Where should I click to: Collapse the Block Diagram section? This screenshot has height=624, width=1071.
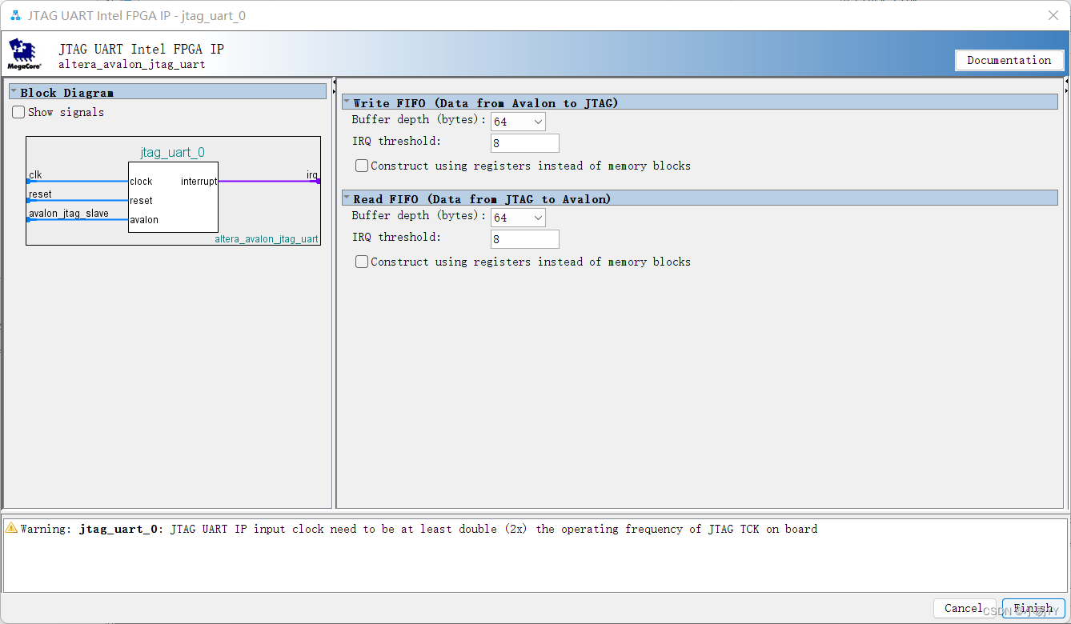point(14,92)
